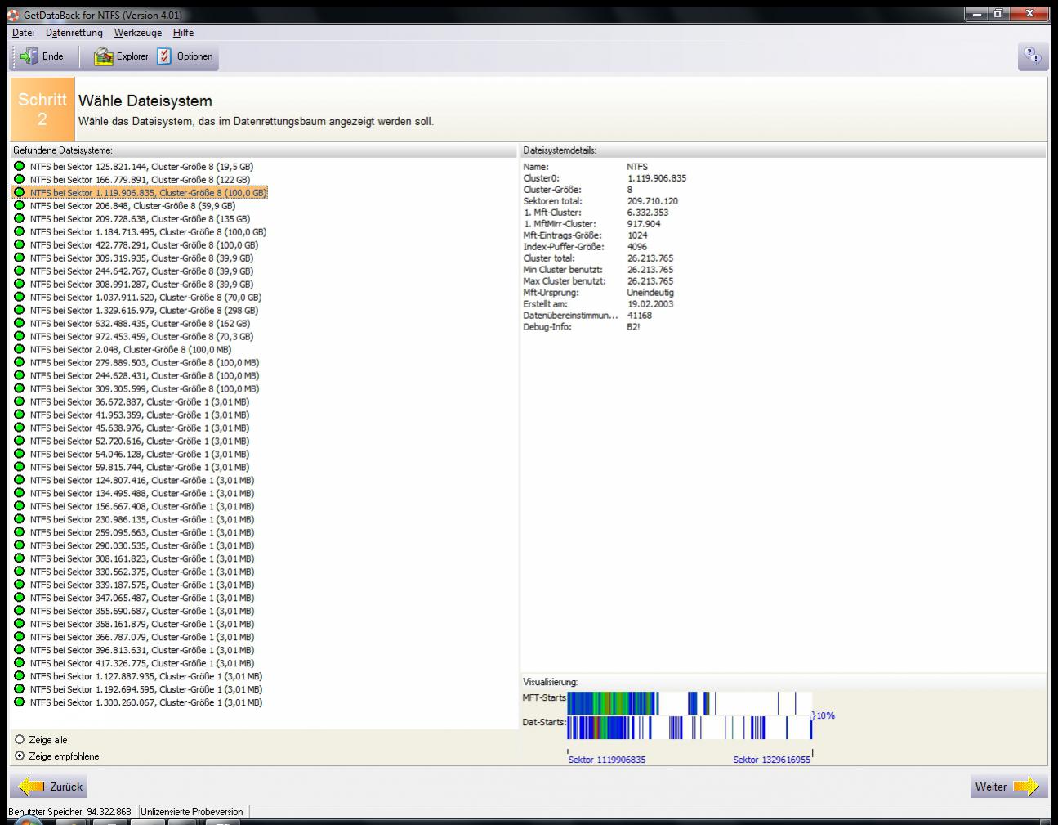Screen dimensions: 1058x825
Task: Select text 'NTFS bei Sektor 230.986.135'
Action: point(89,520)
